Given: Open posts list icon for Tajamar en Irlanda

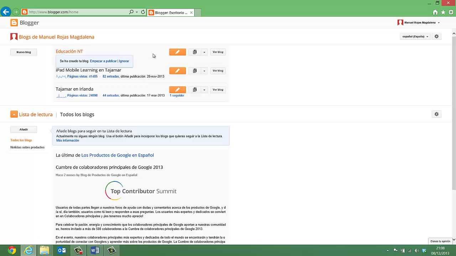Looking at the screenshot, I should coord(195,90).
